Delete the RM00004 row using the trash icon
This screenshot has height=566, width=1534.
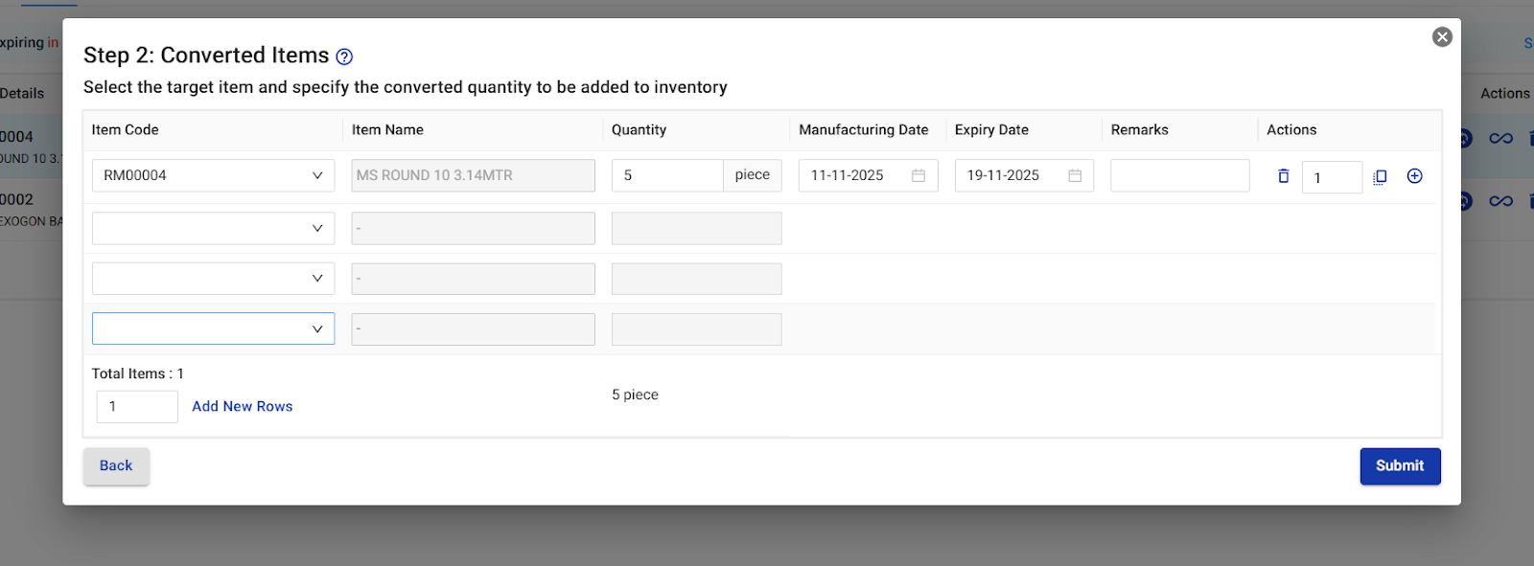pos(1283,176)
